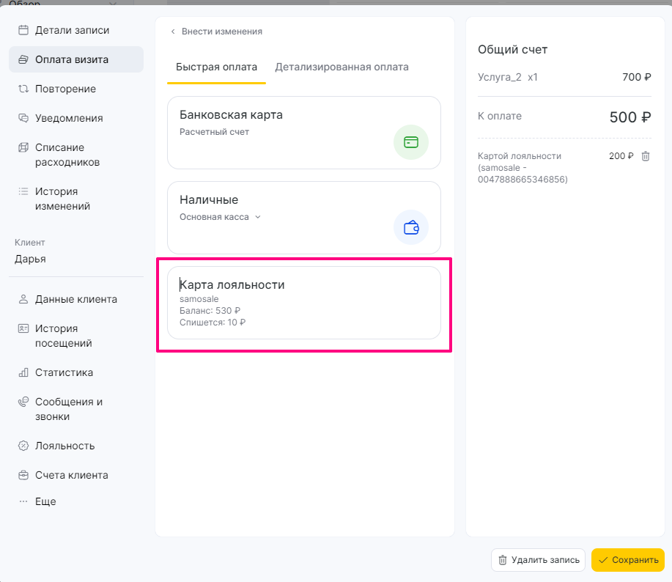This screenshot has height=582, width=672.
Task: Open Статистика page
Action: click(x=64, y=372)
